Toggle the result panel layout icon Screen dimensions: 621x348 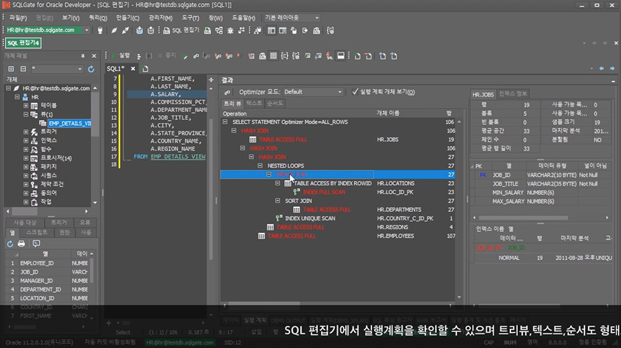point(340,56)
